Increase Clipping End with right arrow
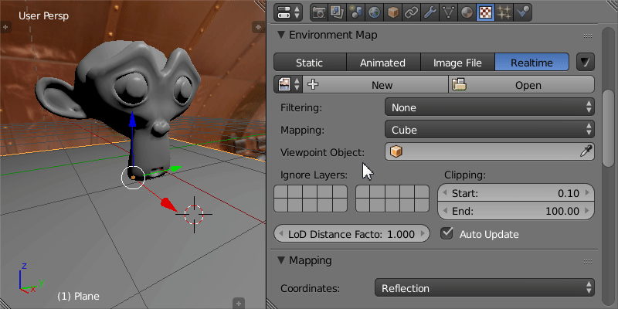Image resolution: width=618 pixels, height=309 pixels. pyautogui.click(x=587, y=211)
